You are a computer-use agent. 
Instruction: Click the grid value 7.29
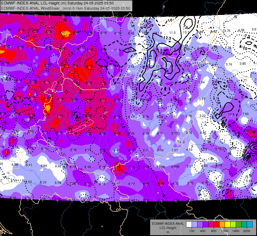pyautogui.click(x=75, y=66)
